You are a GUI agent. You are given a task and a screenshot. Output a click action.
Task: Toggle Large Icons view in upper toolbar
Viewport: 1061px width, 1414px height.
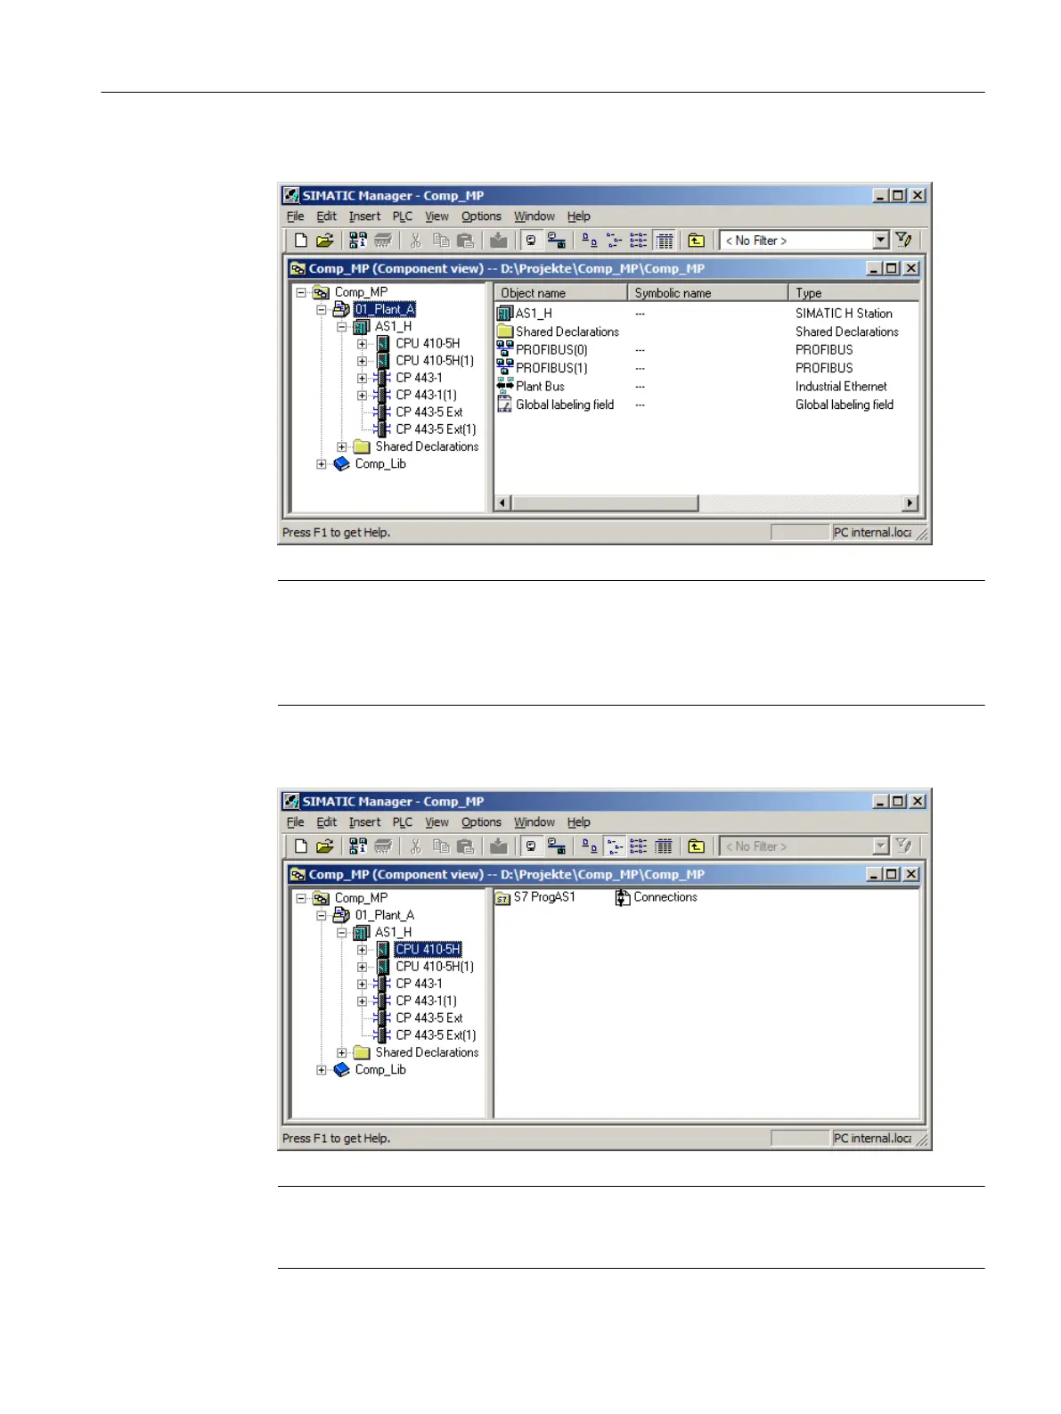590,241
